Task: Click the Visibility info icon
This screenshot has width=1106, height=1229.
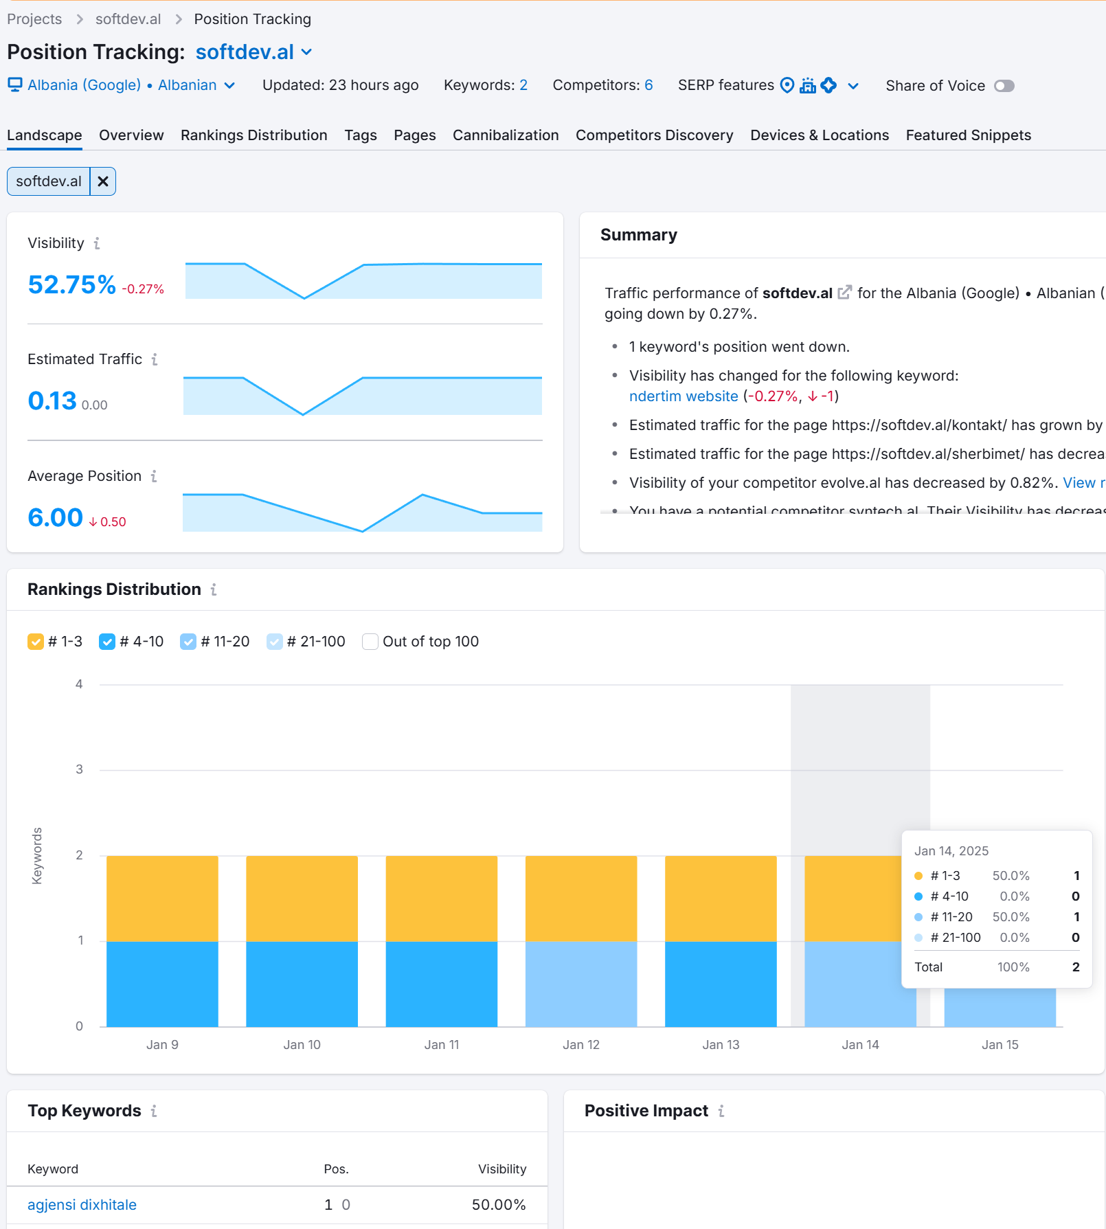Action: pos(97,243)
